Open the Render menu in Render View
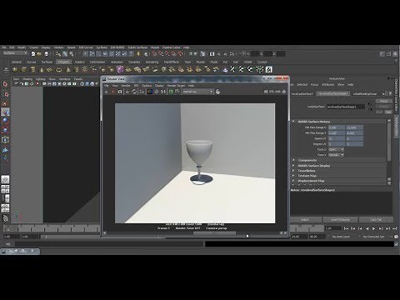The height and width of the screenshot is (300, 400). [126, 86]
